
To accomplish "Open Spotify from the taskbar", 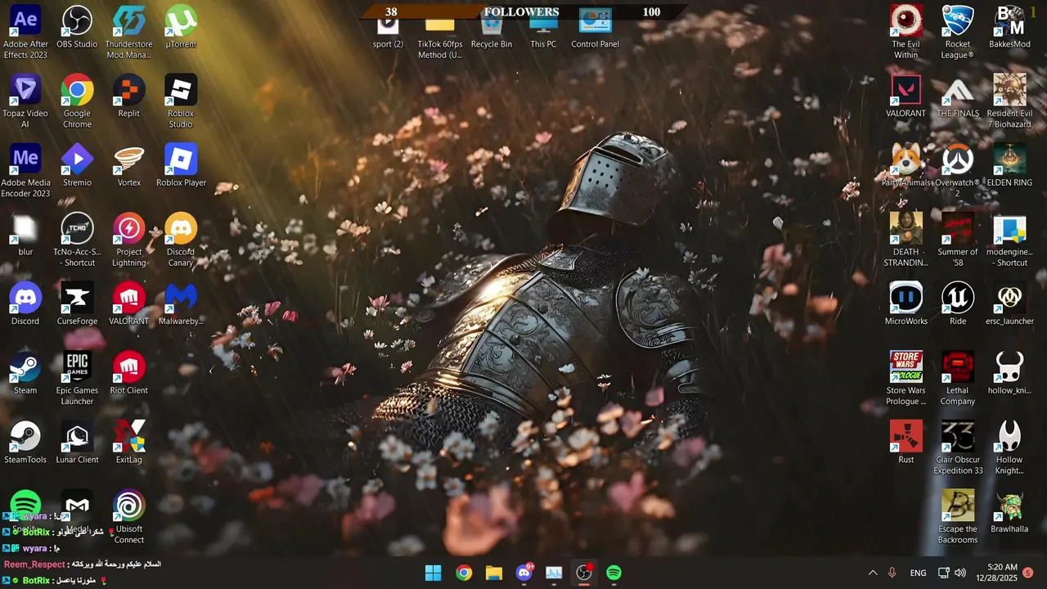I will pyautogui.click(x=614, y=573).
